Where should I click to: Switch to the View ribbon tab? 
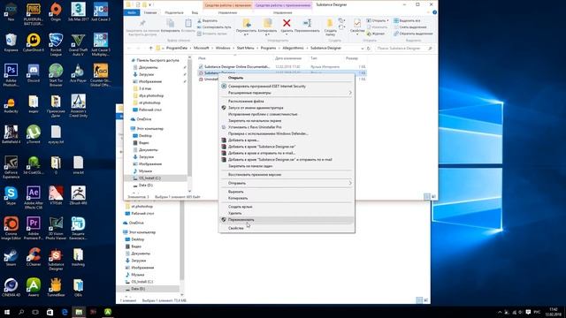tap(195, 12)
